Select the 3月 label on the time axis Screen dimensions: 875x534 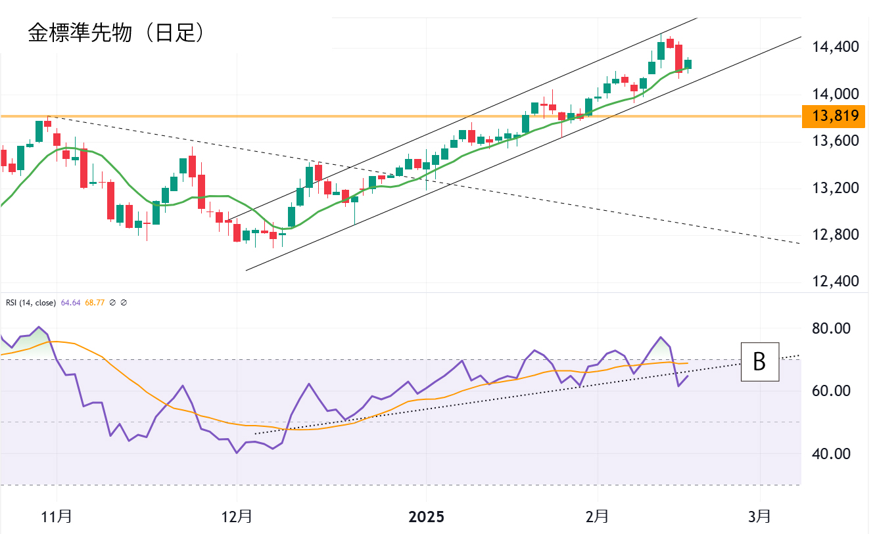coord(760,516)
